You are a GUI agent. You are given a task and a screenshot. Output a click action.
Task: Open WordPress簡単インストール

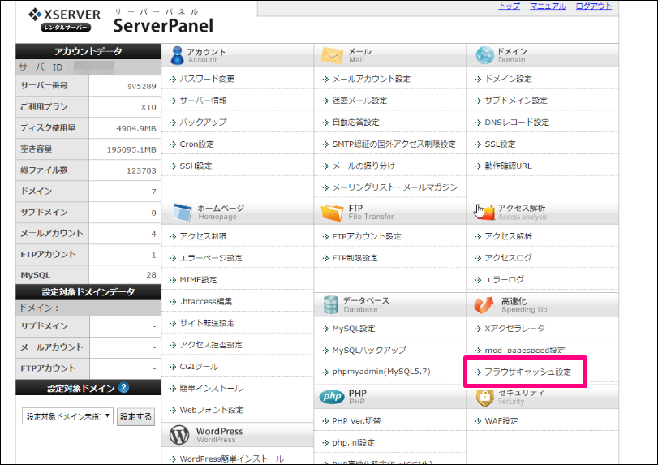(x=232, y=459)
